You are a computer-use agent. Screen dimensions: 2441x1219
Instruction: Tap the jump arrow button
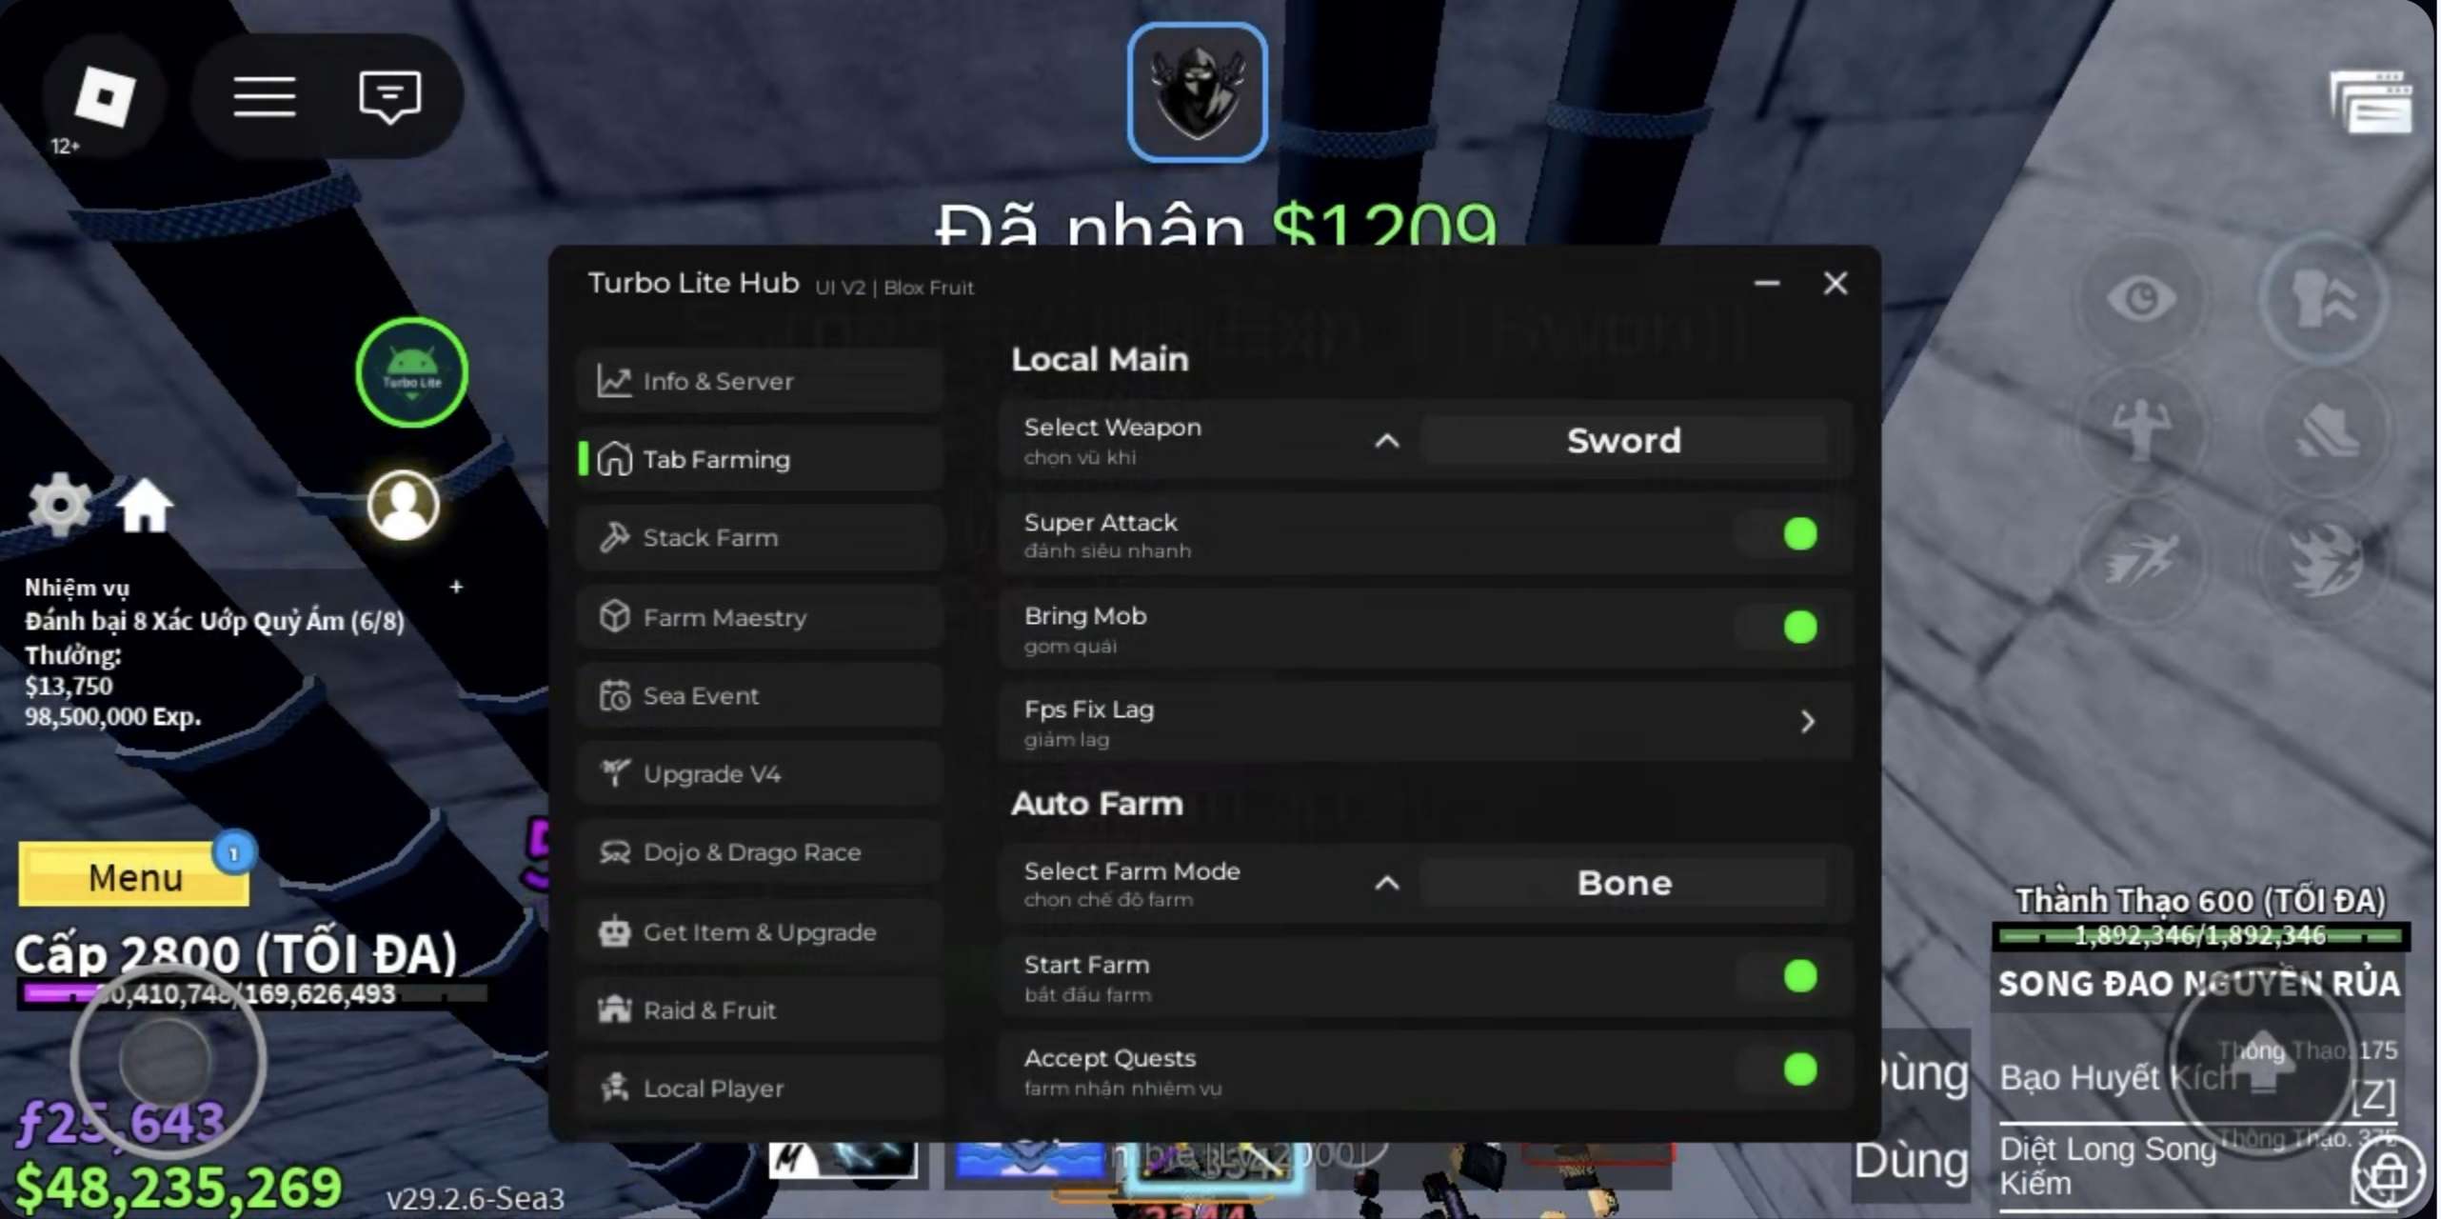tap(2263, 1062)
